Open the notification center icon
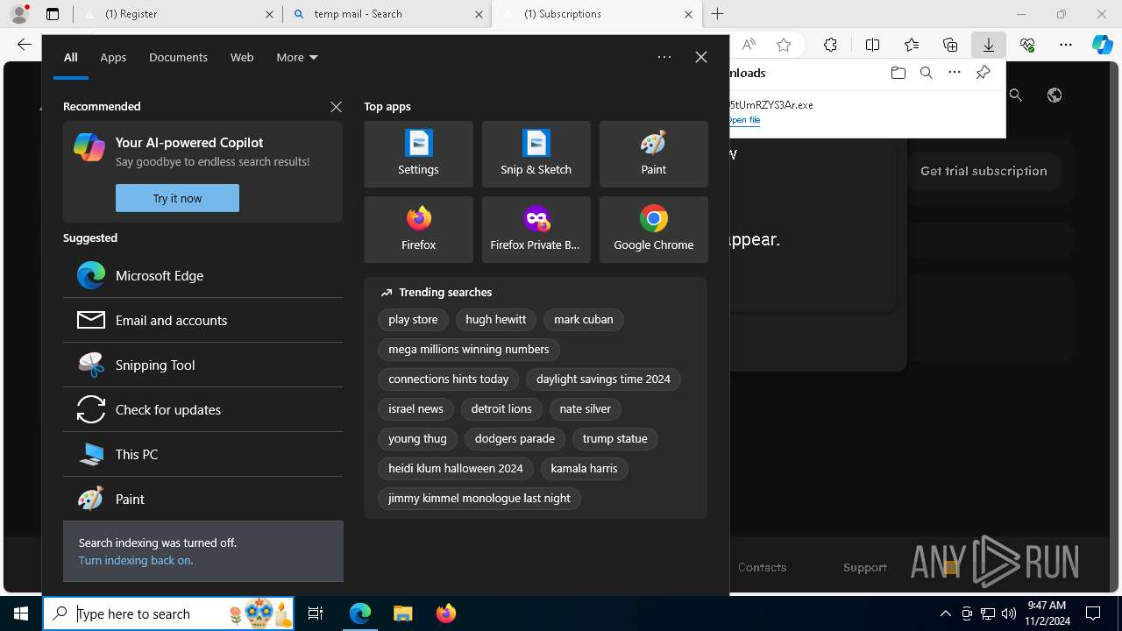 (1093, 613)
